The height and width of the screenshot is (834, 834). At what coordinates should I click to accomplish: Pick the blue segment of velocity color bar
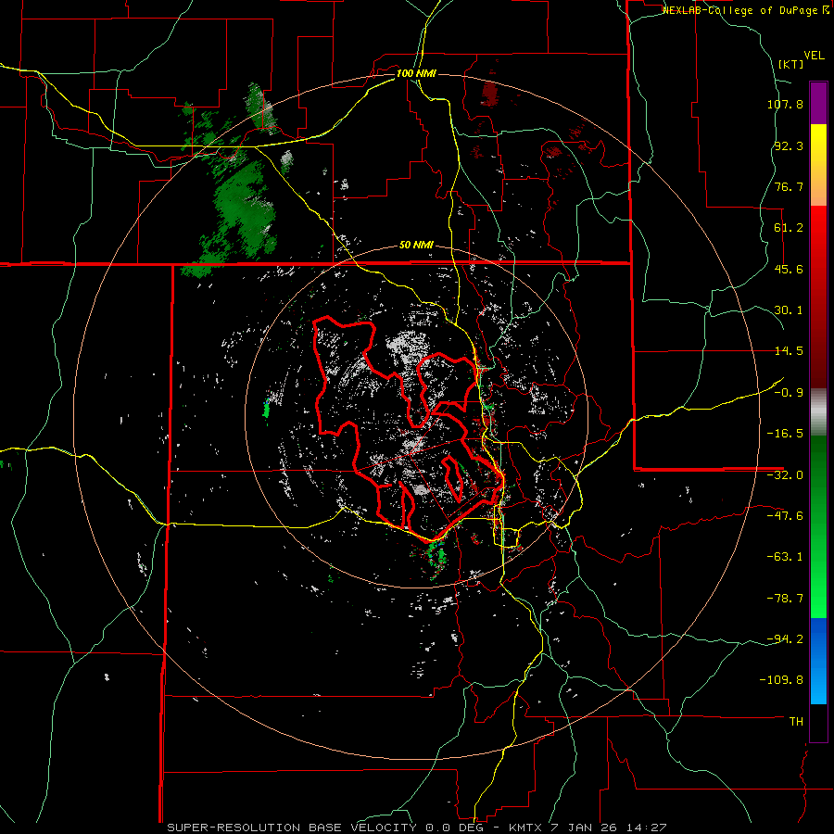pyautogui.click(x=818, y=661)
